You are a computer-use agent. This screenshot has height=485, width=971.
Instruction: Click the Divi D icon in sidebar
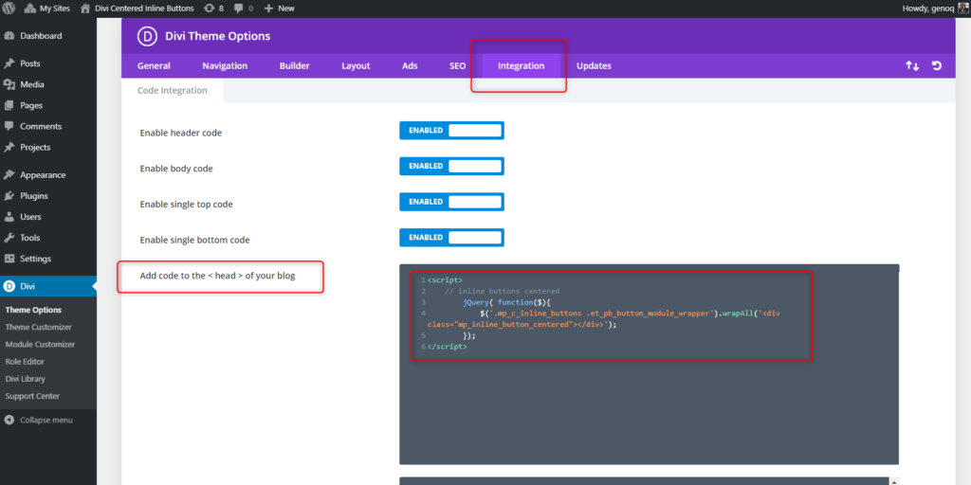(x=9, y=286)
